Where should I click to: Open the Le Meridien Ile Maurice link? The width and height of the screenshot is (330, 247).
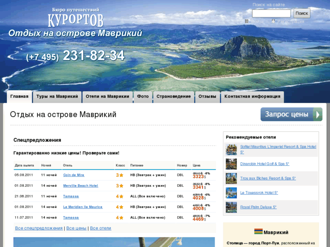coord(83,207)
